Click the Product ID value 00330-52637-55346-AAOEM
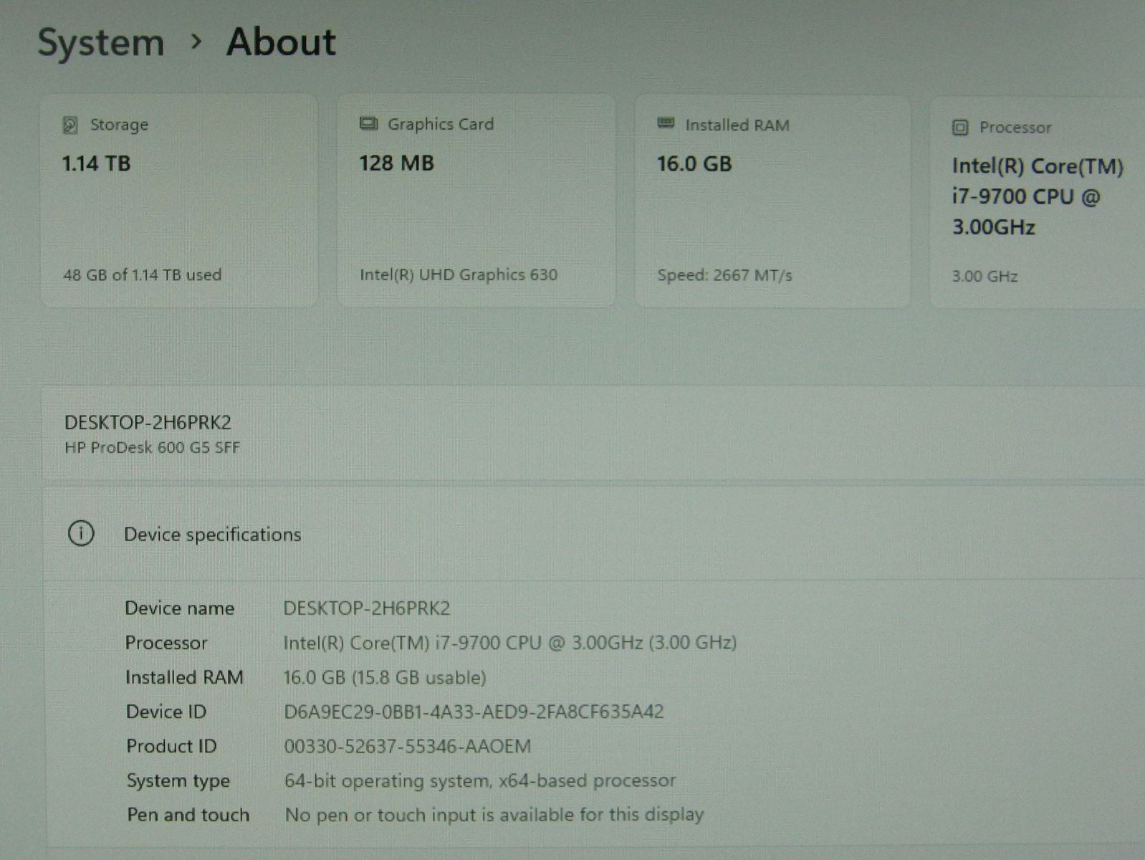The image size is (1145, 860). pos(407,746)
